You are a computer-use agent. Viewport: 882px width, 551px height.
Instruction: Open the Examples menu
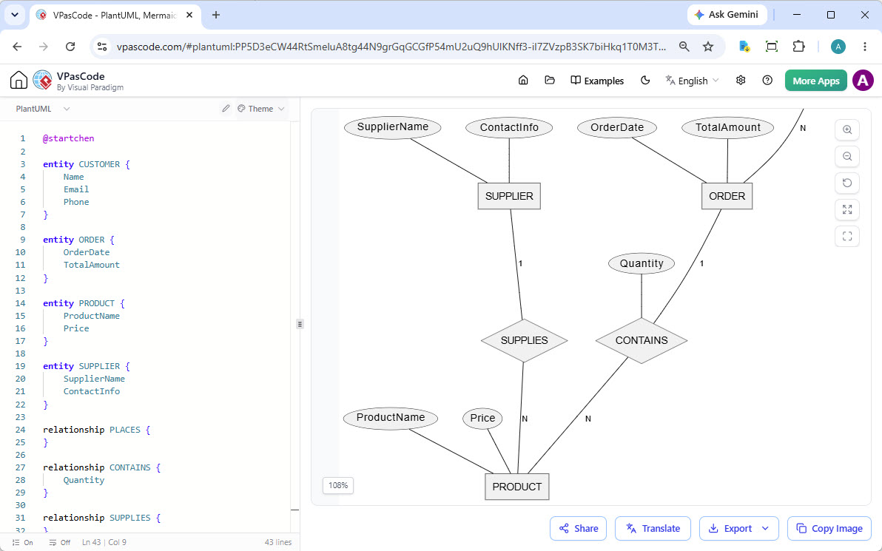click(x=597, y=81)
